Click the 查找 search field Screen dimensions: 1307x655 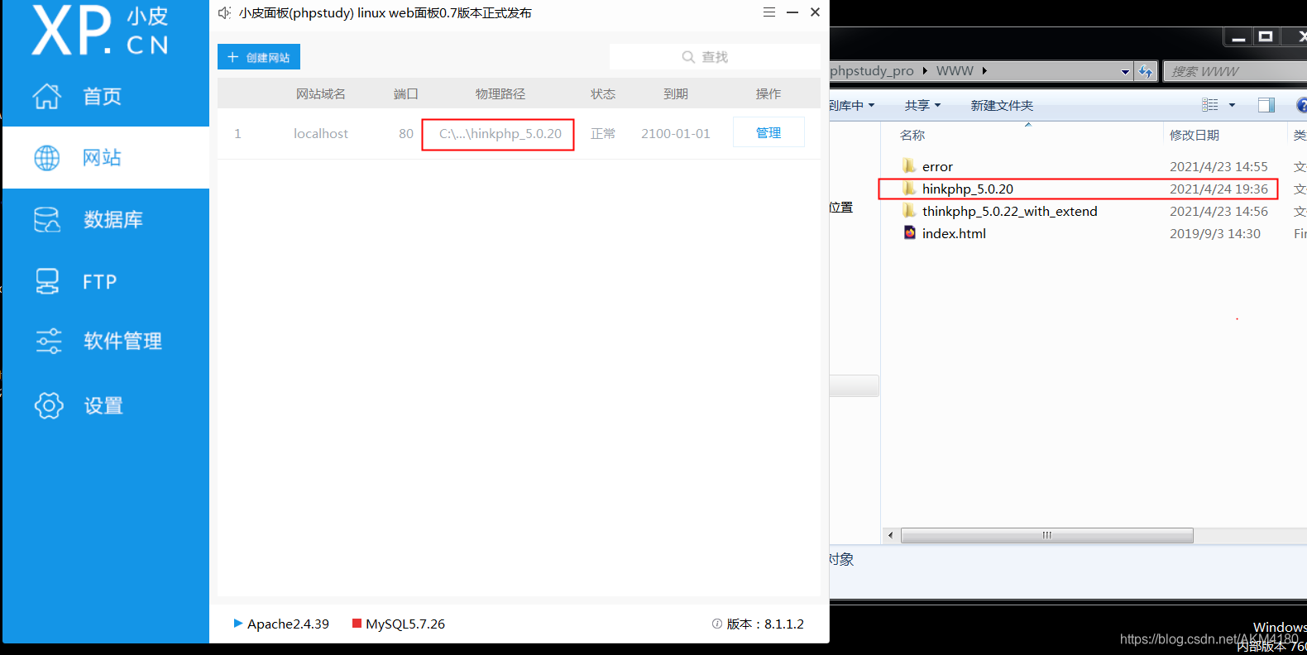[x=715, y=57]
